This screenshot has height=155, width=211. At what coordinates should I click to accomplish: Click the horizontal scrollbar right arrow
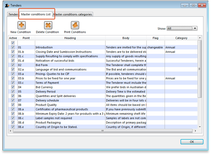coord(196,131)
